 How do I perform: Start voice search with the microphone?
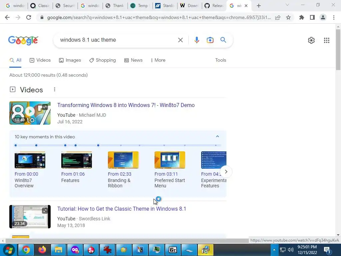(x=197, y=40)
